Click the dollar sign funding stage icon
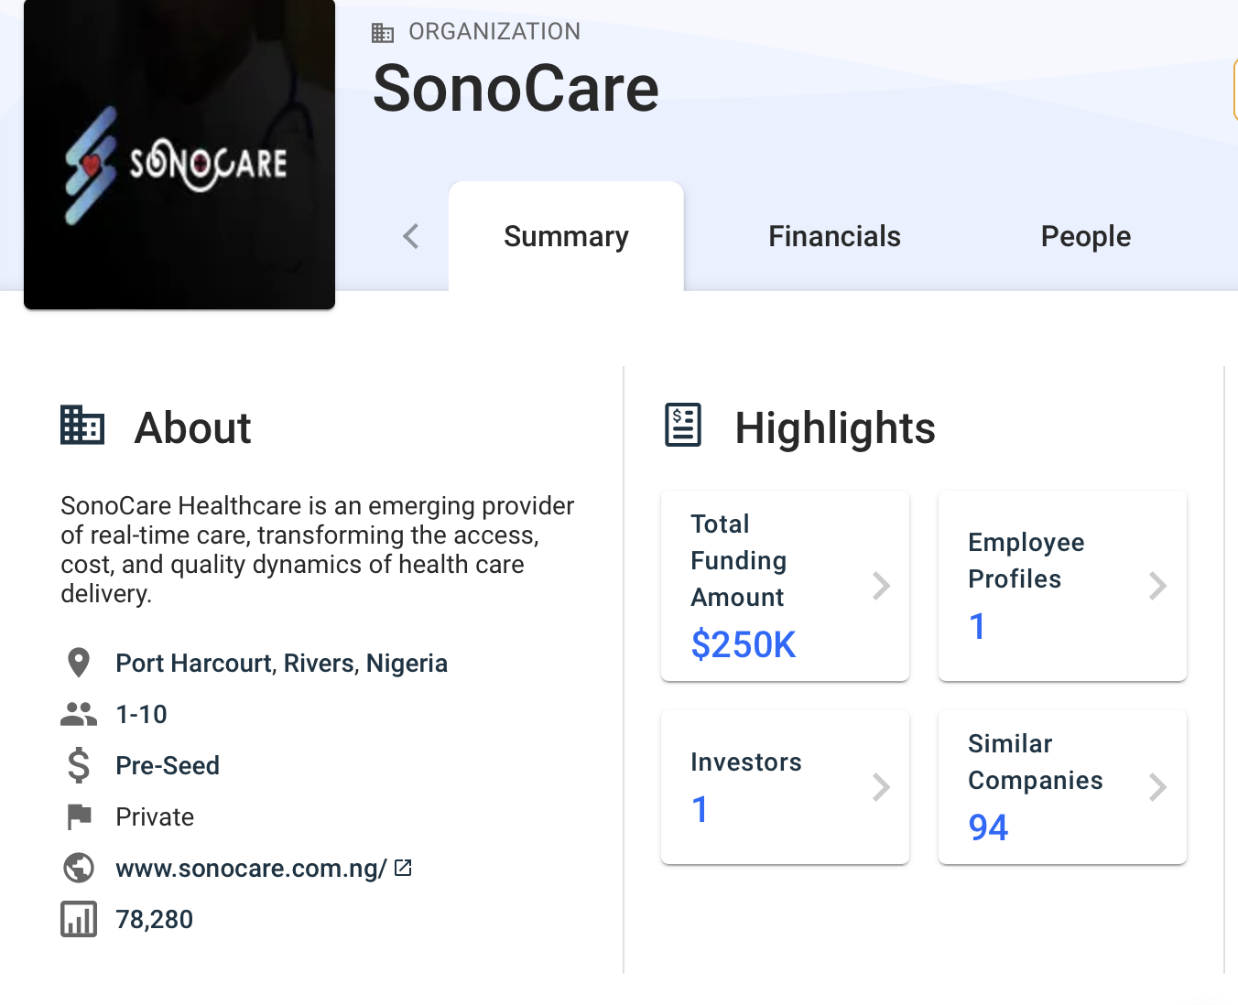 [79, 765]
